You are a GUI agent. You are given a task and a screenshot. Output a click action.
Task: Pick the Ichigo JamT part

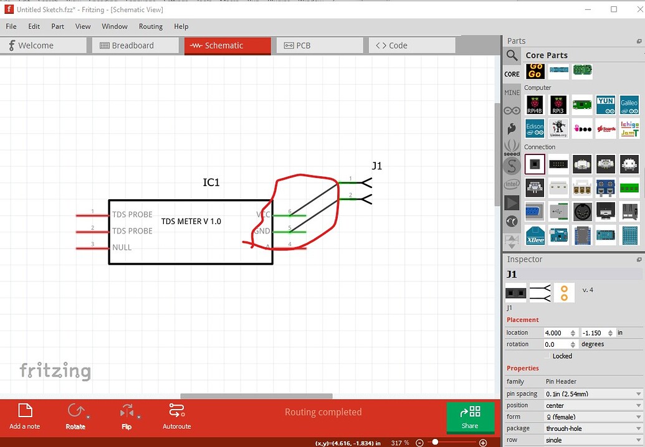click(x=629, y=129)
